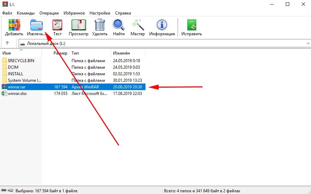Open the Просмотр (View) book icon
This screenshot has width=311, height=194.
coord(78,25)
